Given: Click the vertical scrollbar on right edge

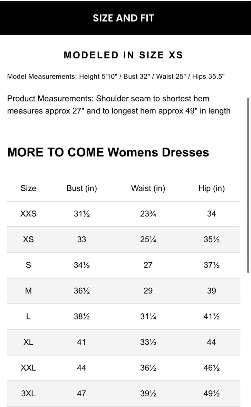Looking at the screenshot, I should coord(248,185).
